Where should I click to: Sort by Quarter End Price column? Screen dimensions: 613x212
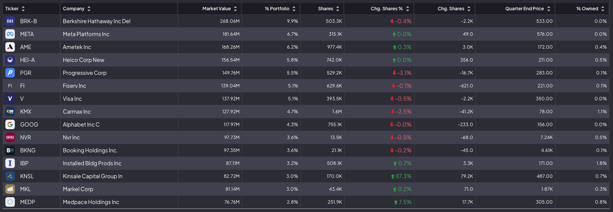click(528, 9)
